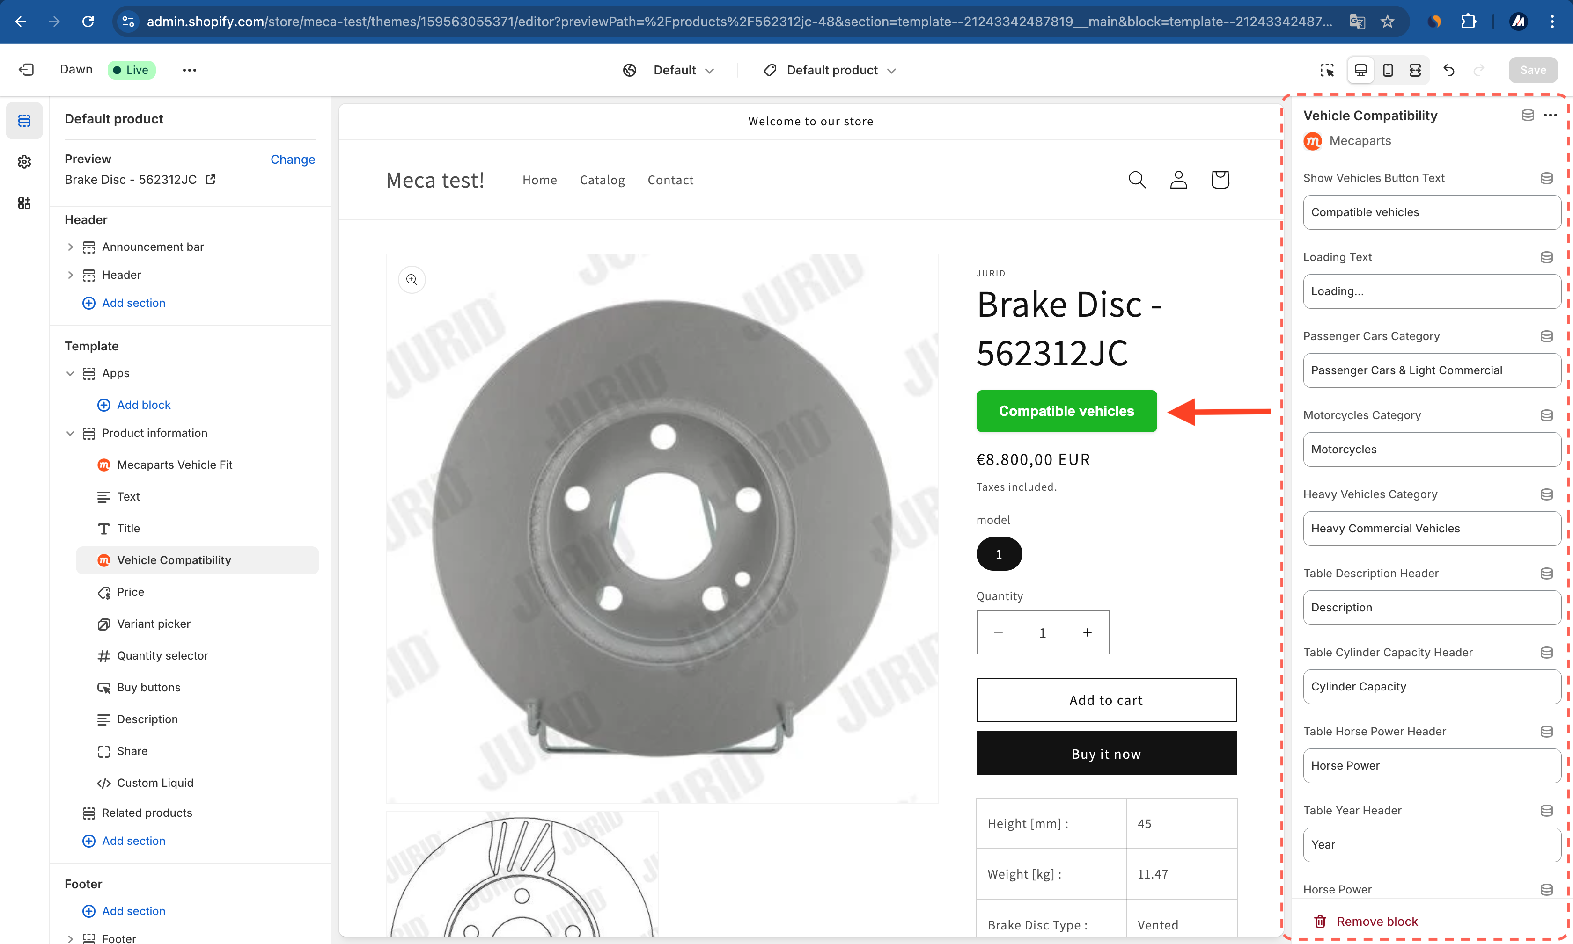
Task: Connect dynamic source for Table Description Header
Action: click(1546, 573)
